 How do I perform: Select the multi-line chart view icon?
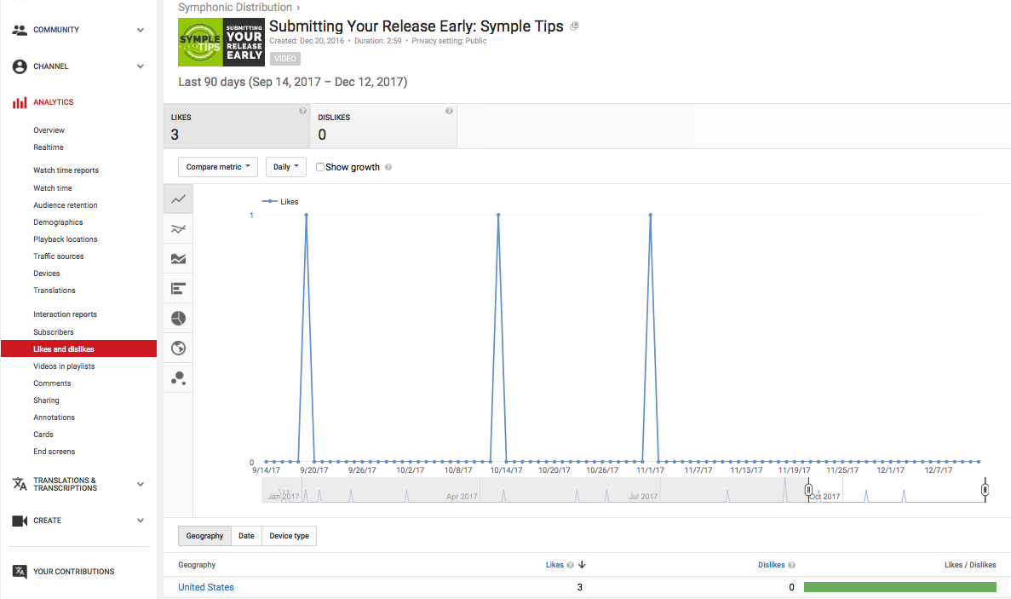click(179, 229)
